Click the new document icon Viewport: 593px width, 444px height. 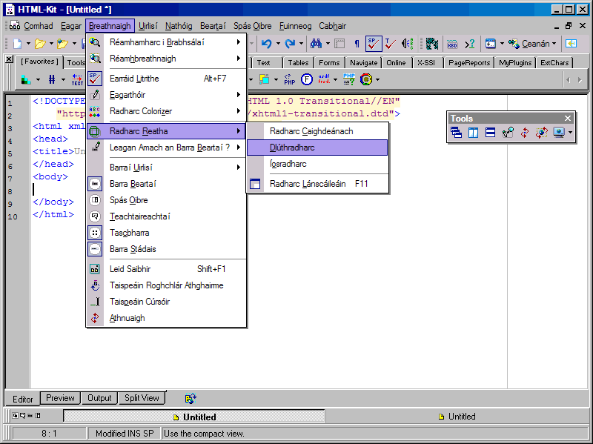pyautogui.click(x=16, y=44)
